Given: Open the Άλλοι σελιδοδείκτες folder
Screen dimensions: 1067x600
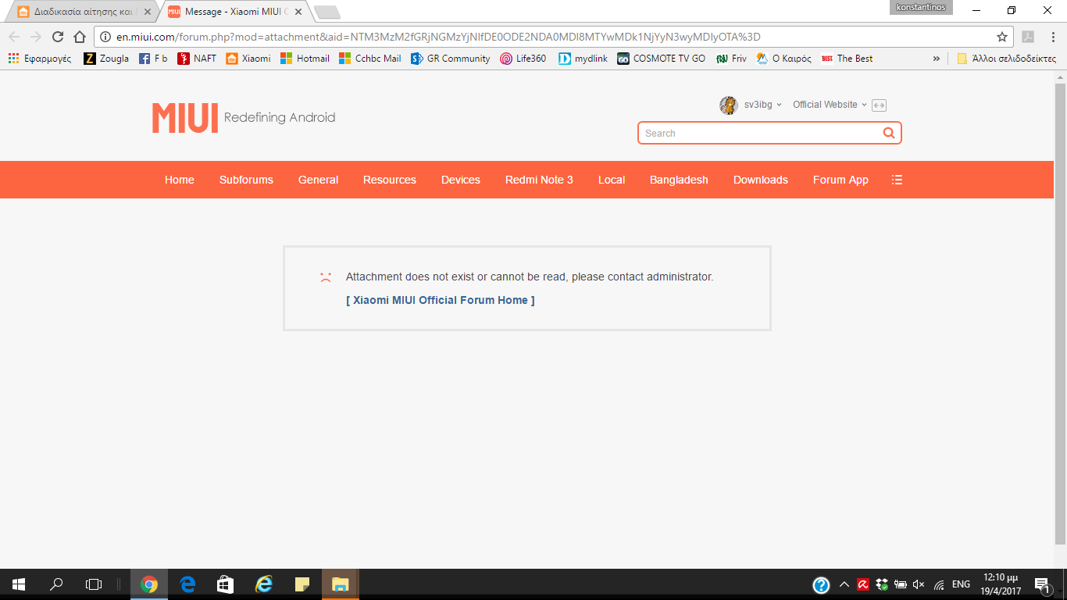Looking at the screenshot, I should point(1006,59).
